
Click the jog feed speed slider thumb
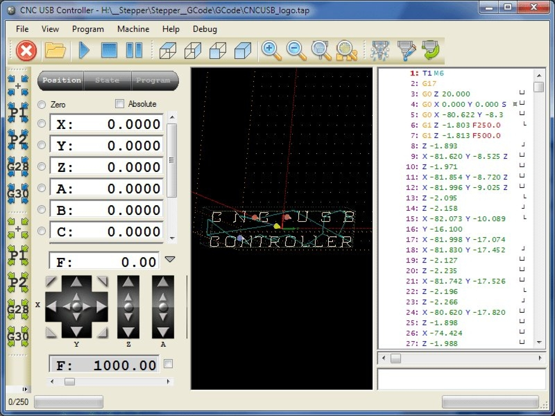[69, 382]
